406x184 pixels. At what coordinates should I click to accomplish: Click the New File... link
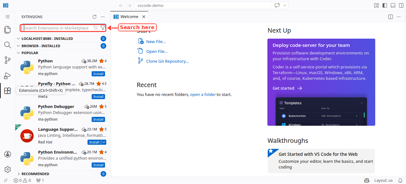(156, 41)
